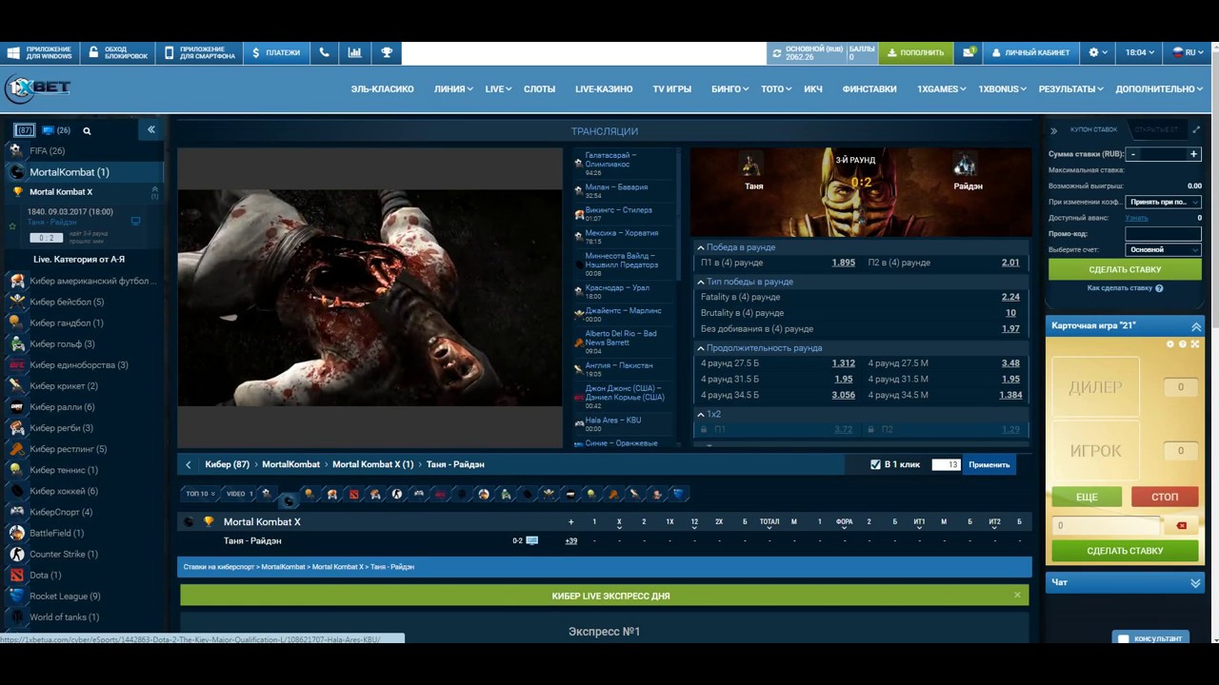Image resolution: width=1219 pixels, height=685 pixels.
Task: Collapse the Карточная игра 21 panel
Action: 1196,326
